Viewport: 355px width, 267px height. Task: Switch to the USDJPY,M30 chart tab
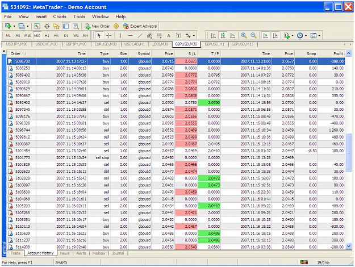point(16,44)
